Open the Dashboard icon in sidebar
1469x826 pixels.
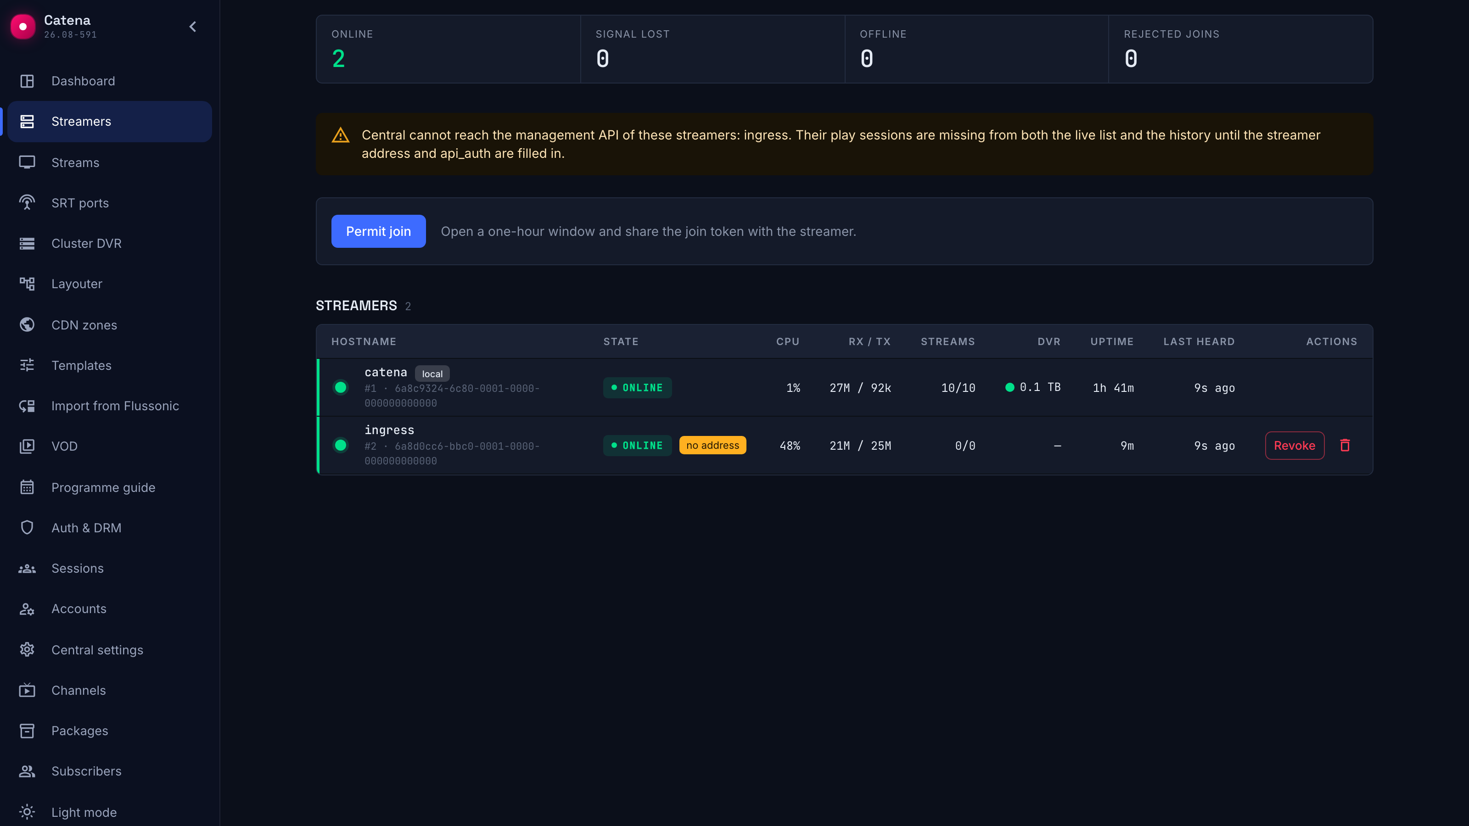click(x=27, y=81)
